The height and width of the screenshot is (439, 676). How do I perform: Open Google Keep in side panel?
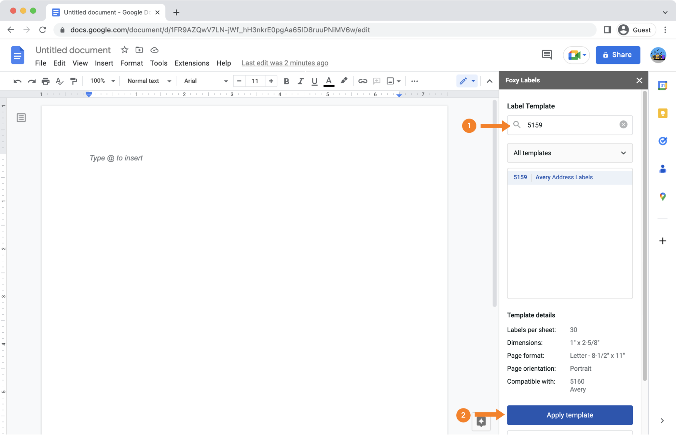[662, 113]
